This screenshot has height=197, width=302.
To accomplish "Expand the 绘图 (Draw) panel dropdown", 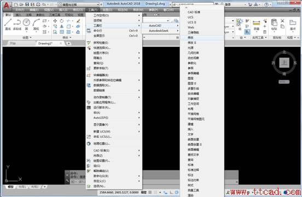I will click(27, 38).
